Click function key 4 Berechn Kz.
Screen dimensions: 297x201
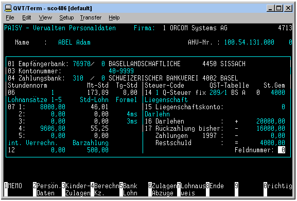click(105, 189)
